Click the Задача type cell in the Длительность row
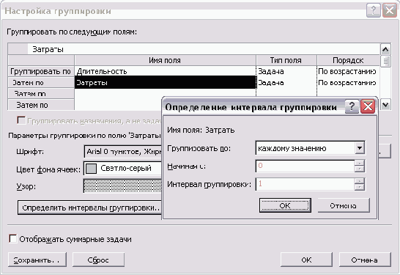The height and width of the screenshot is (275, 400). [286, 71]
